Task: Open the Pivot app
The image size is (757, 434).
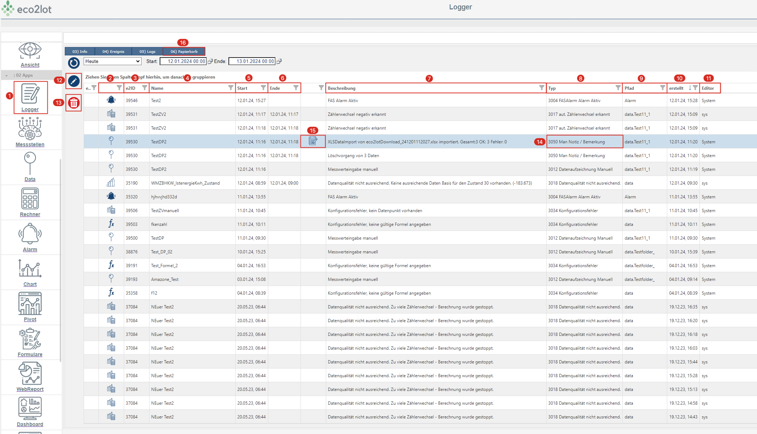Action: coord(30,304)
